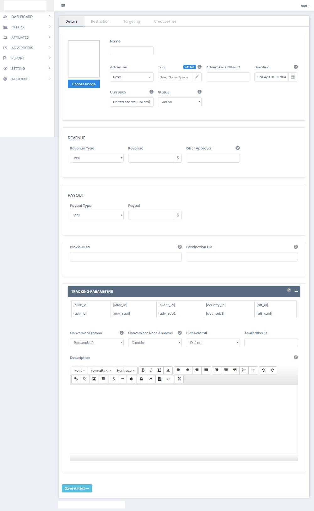Open the Advertiser dropdown showing Uma
Screen dimensions: 314x511
point(132,77)
